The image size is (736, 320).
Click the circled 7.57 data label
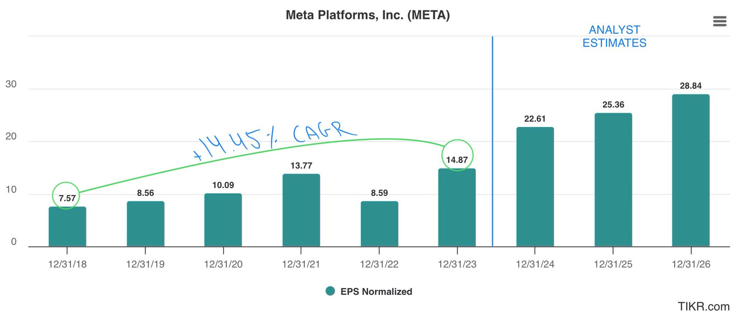[67, 198]
